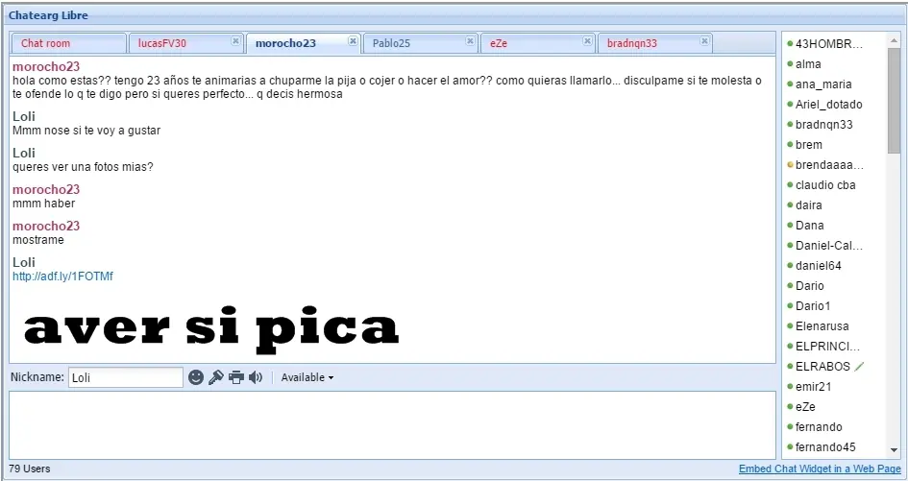Screen dimensions: 908x481
Task: Open the adf.ly/1FOTMf link
Action: [x=62, y=277]
